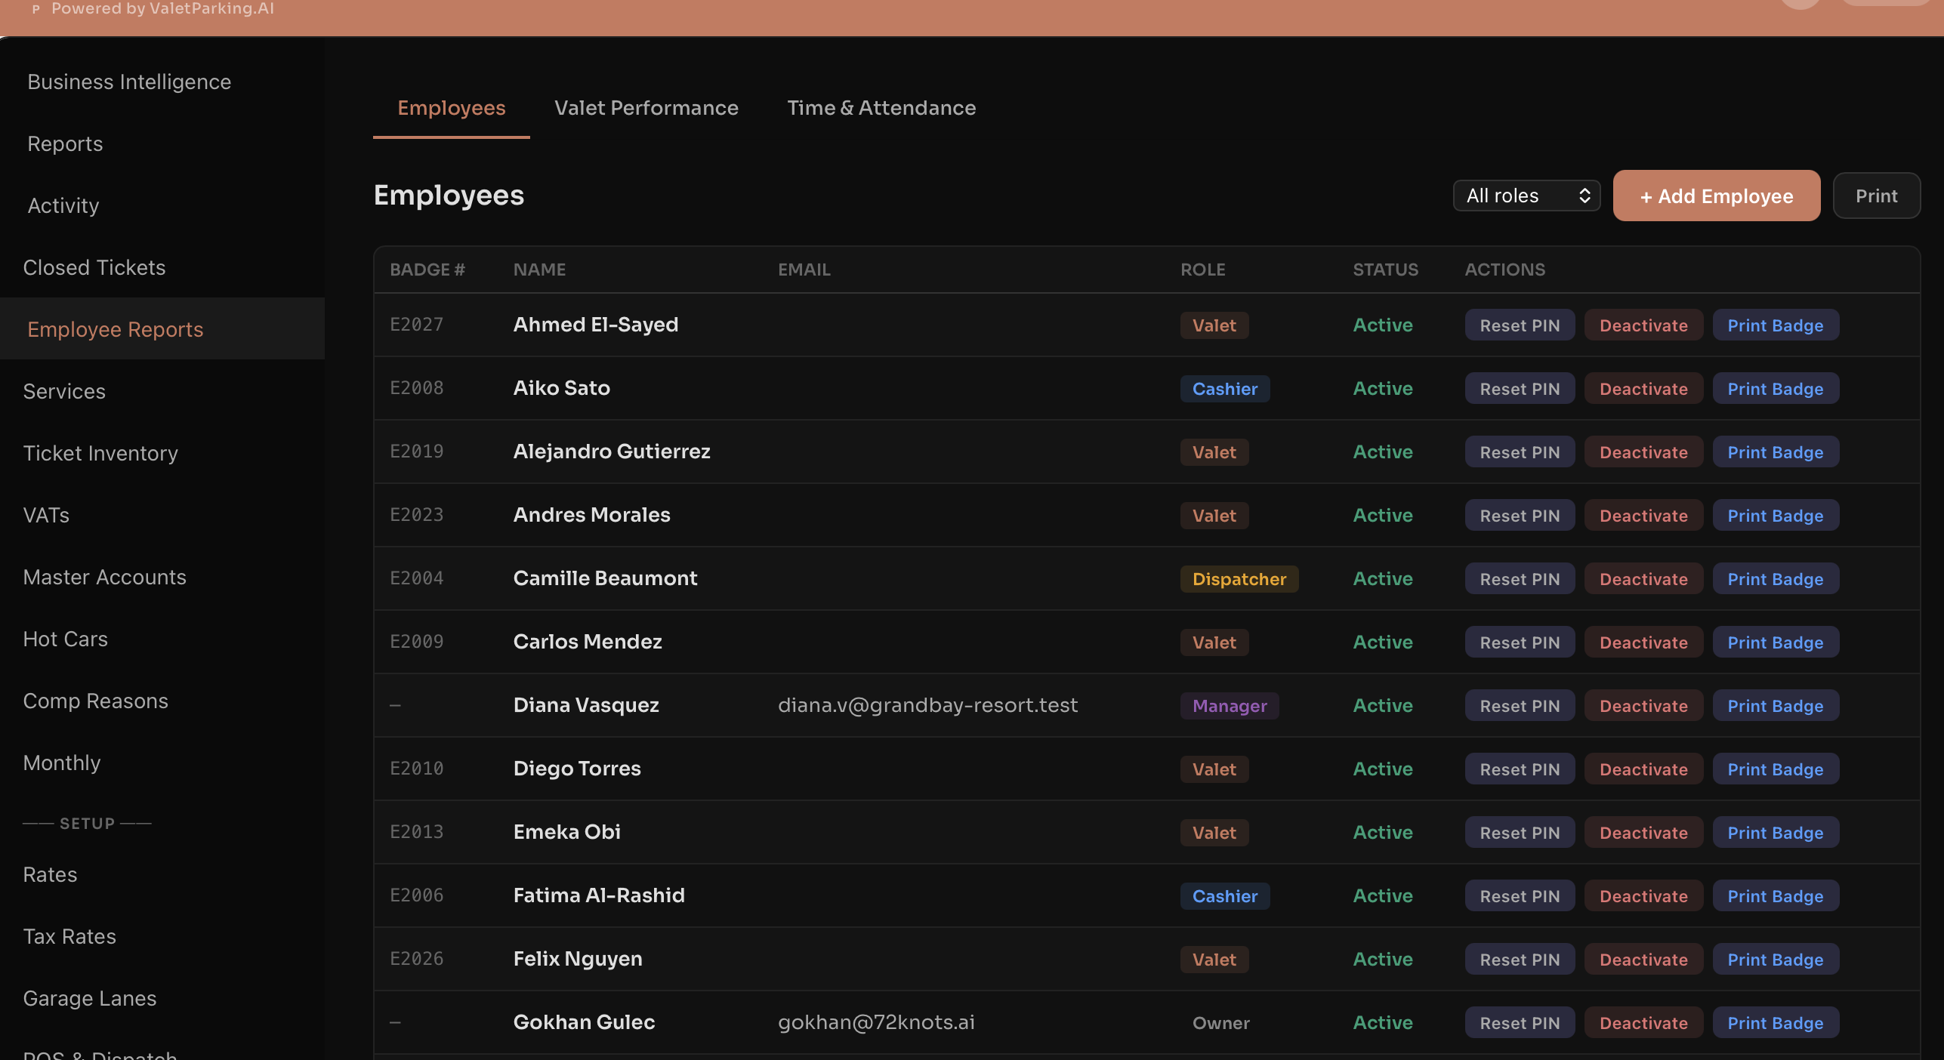The width and height of the screenshot is (1944, 1060).
Task: Click the Manager role tag for Diana Vasquez
Action: (1230, 705)
